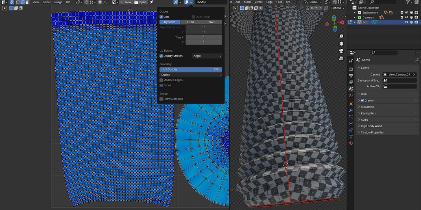Click the pin icon in Scene properties header
The height and width of the screenshot is (210, 421).
tap(417, 60)
